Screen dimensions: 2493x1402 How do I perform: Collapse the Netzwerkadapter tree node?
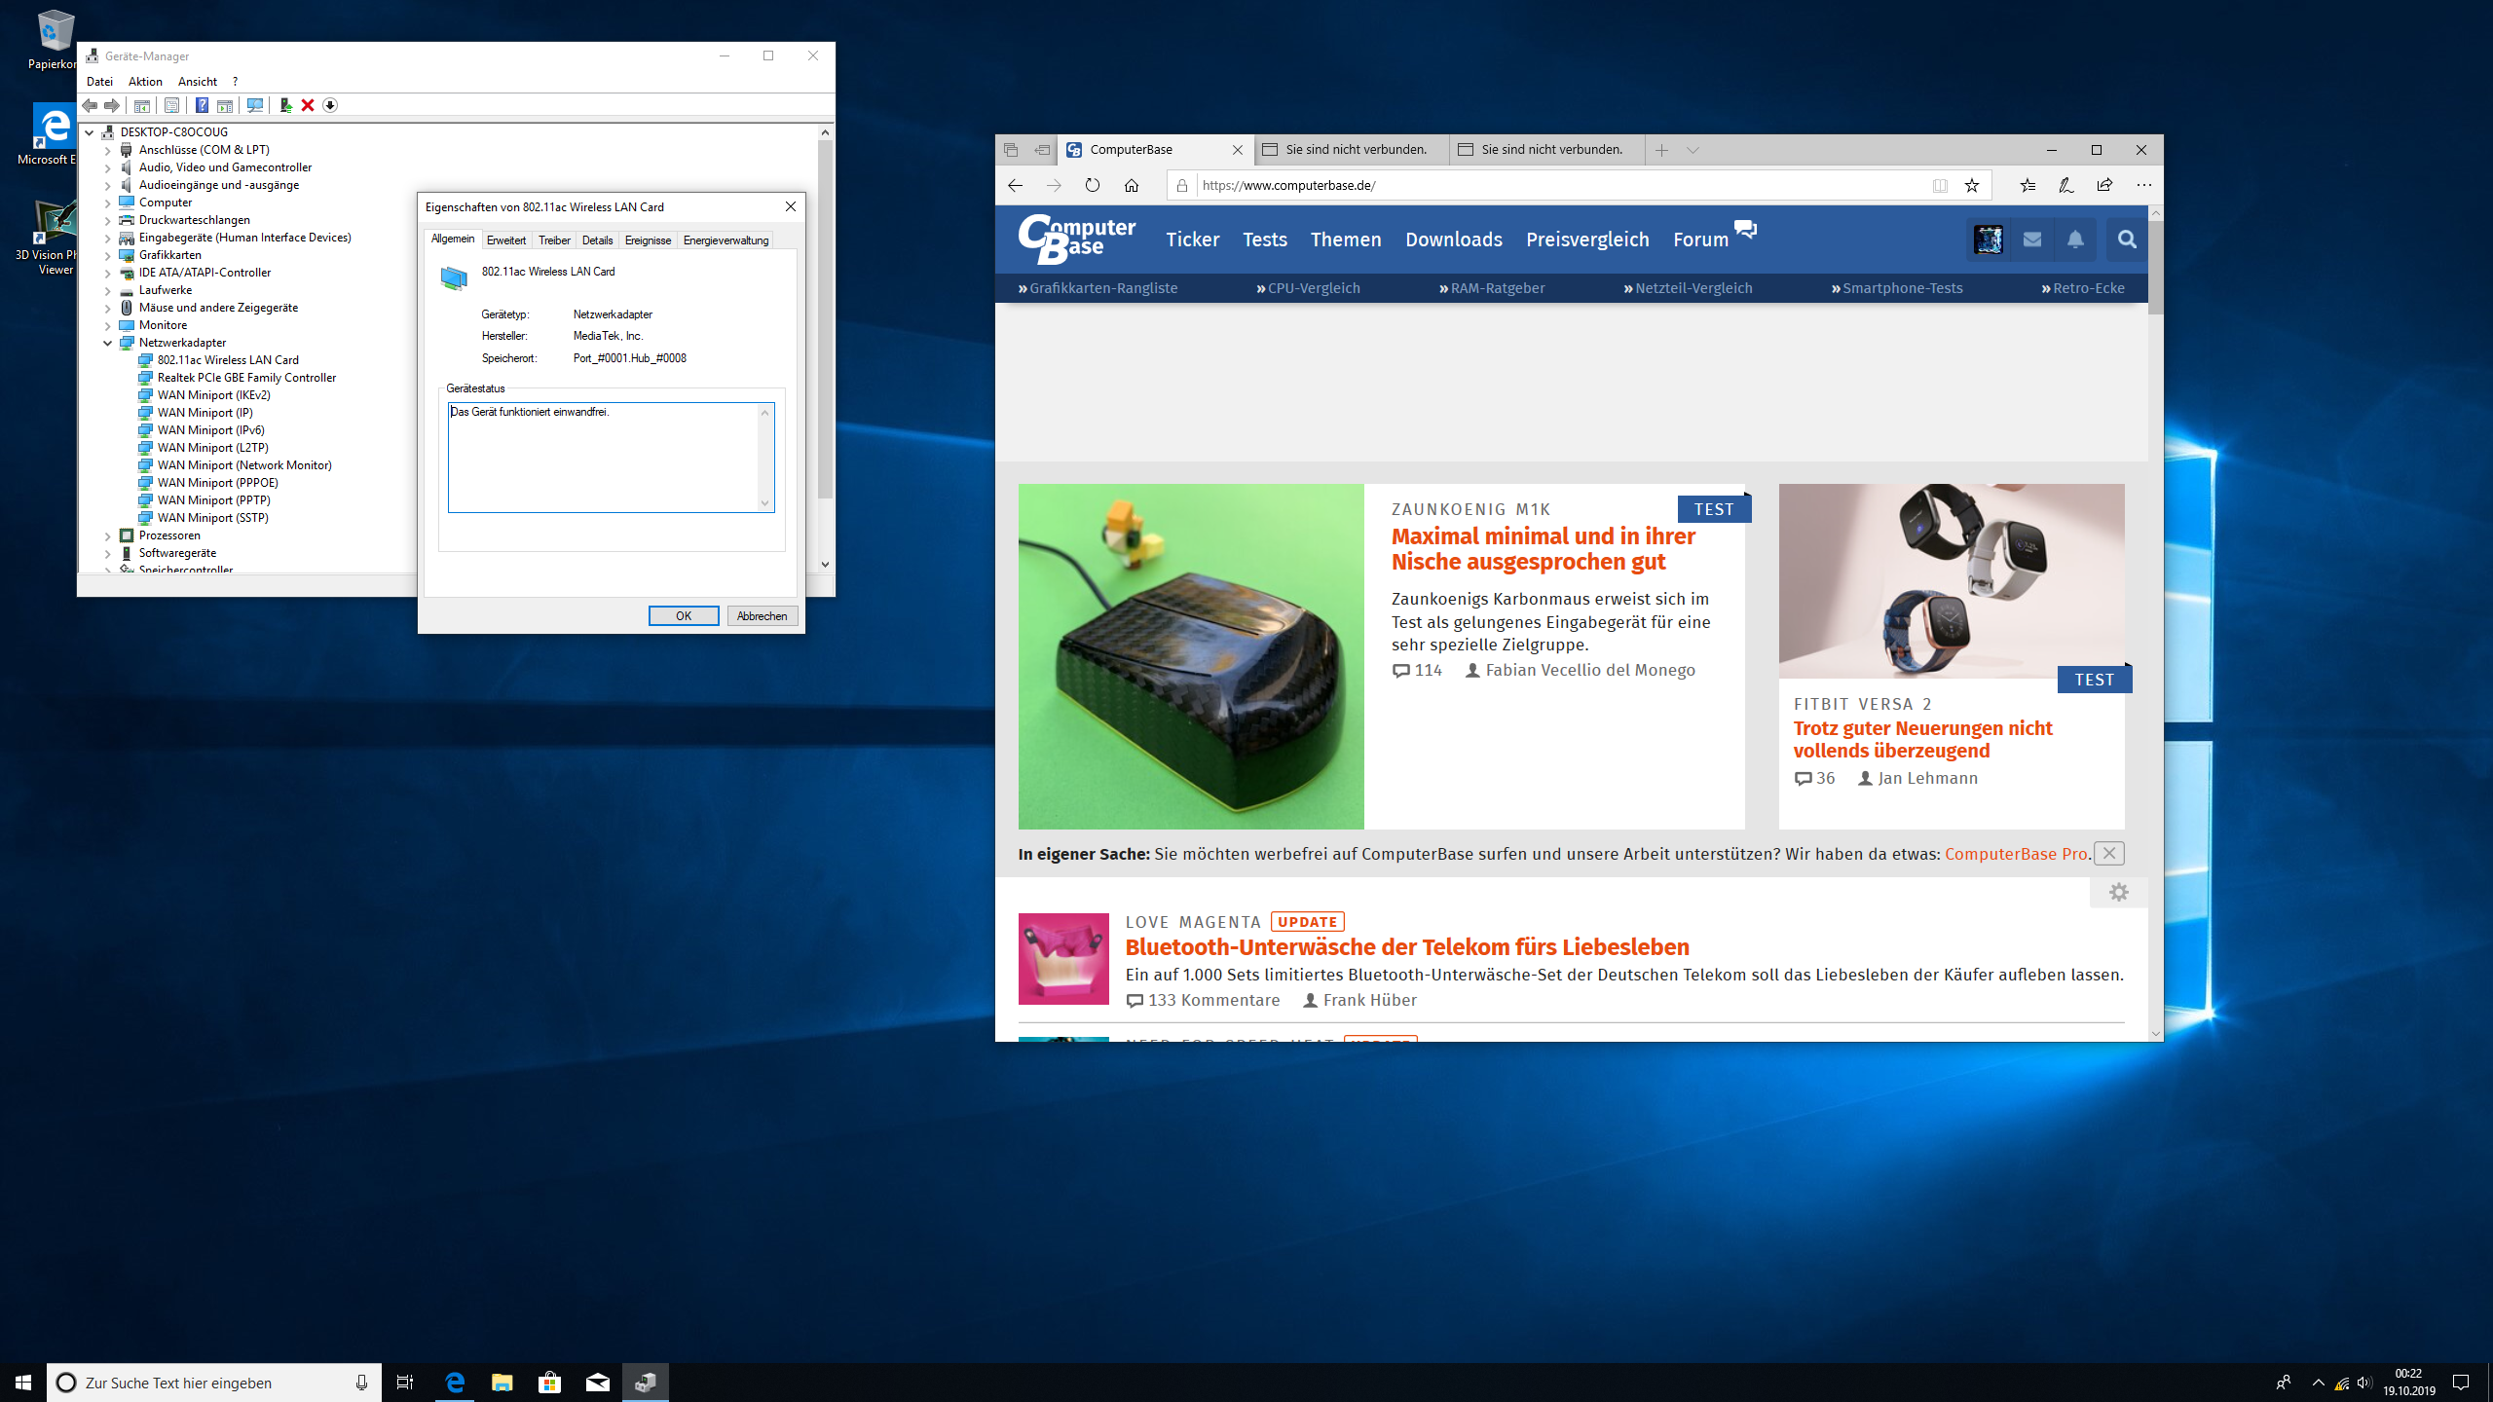coord(108,343)
